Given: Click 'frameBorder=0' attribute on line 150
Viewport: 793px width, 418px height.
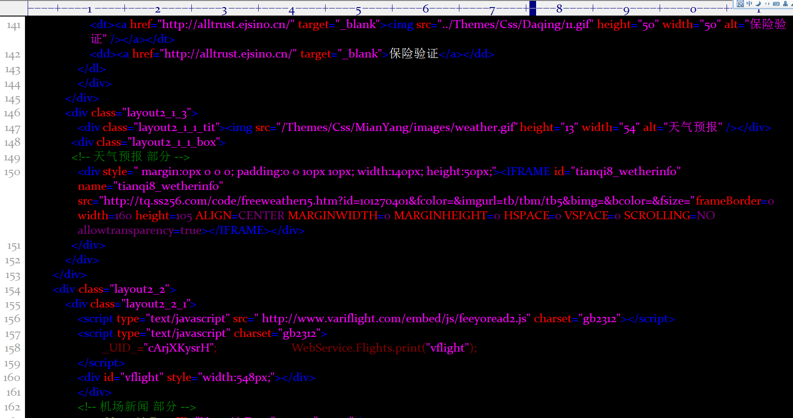Looking at the screenshot, I should point(735,201).
